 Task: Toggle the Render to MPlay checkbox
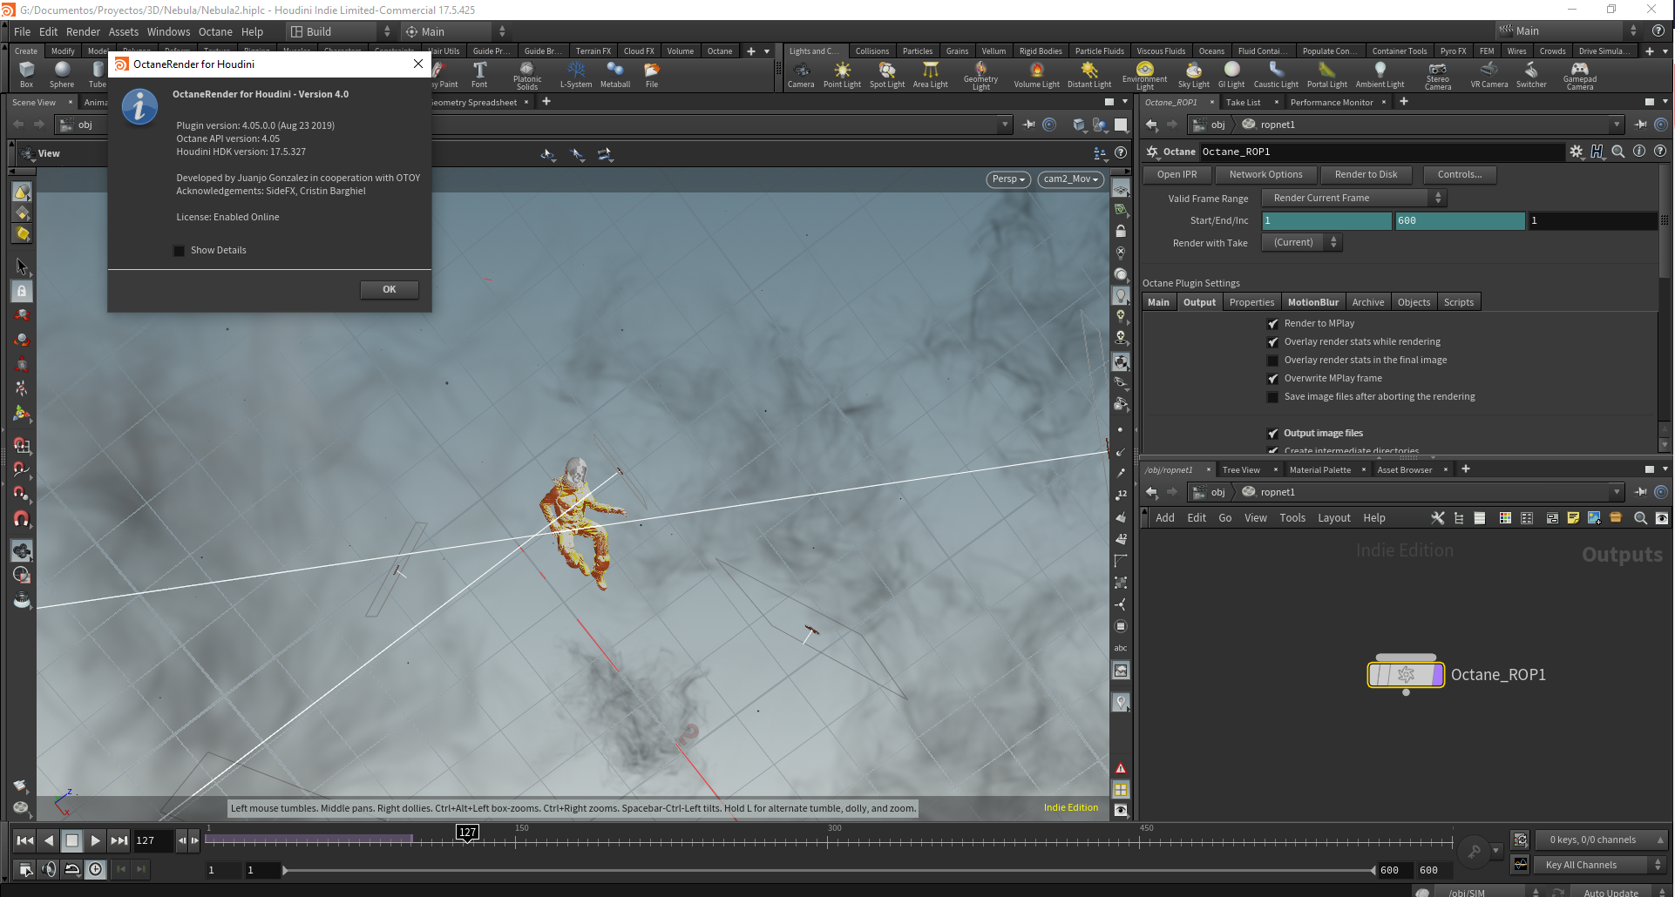(1272, 324)
